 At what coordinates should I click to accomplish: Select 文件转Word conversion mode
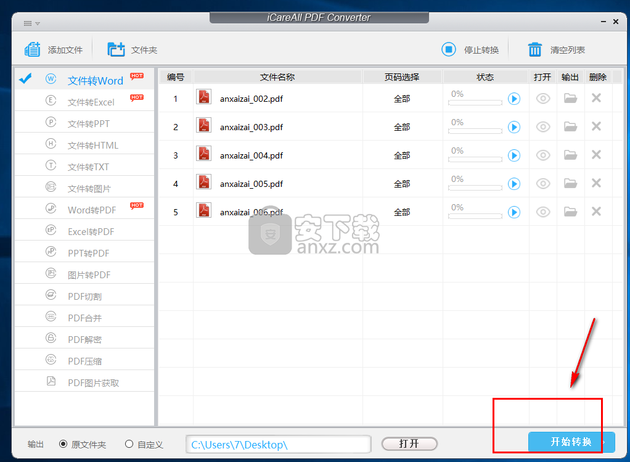tap(84, 79)
